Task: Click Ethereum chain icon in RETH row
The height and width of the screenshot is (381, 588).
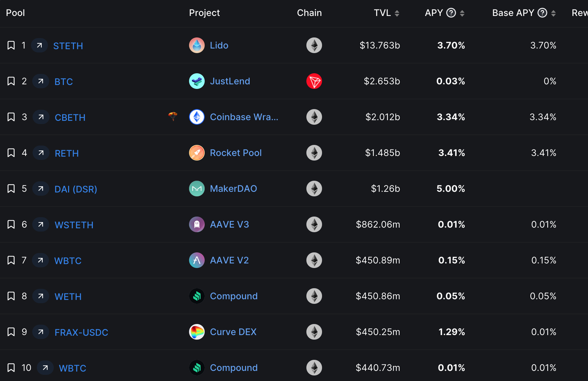Action: pos(314,153)
